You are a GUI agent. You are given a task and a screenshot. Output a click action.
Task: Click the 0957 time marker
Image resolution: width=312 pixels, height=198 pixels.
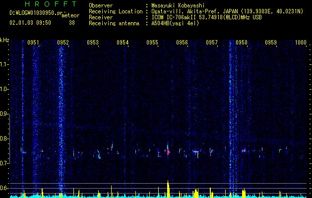click(x=212, y=43)
